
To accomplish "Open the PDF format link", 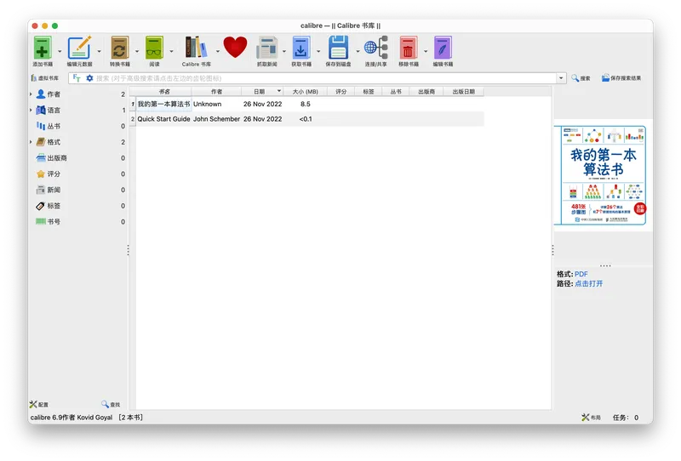I will (x=581, y=275).
